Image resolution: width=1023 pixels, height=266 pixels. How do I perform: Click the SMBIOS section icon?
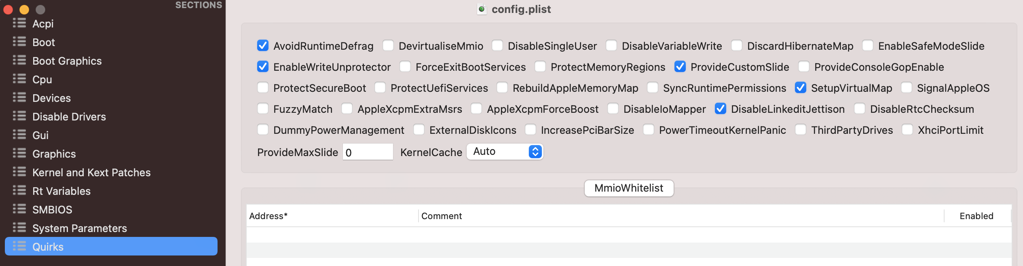click(19, 209)
